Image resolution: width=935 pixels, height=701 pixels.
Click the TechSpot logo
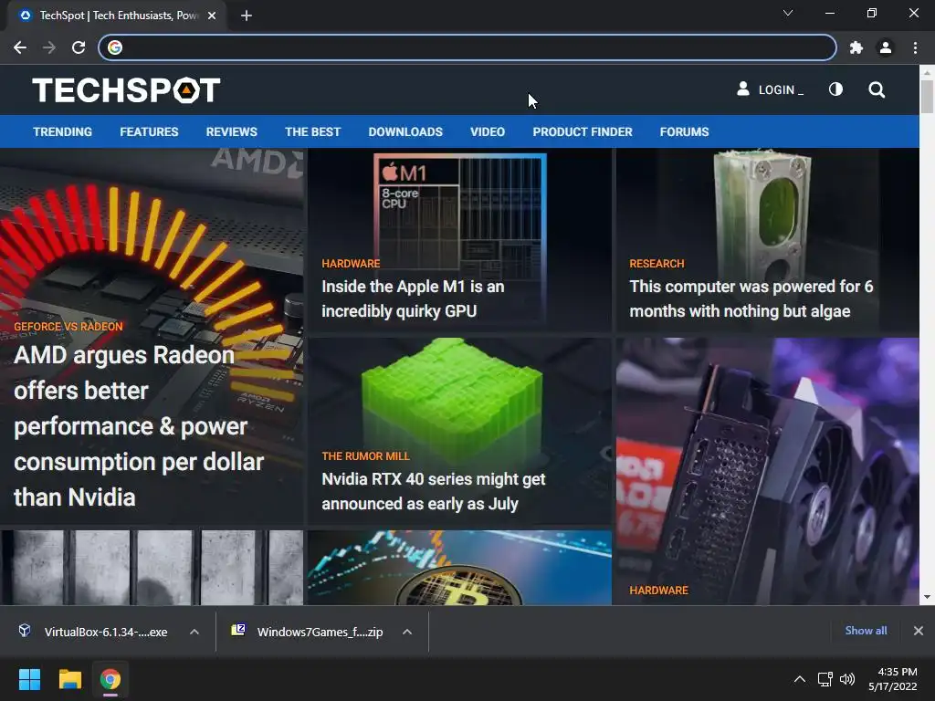pyautogui.click(x=126, y=90)
